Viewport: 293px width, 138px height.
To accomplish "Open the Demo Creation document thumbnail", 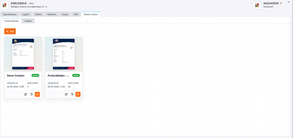I will (23, 54).
